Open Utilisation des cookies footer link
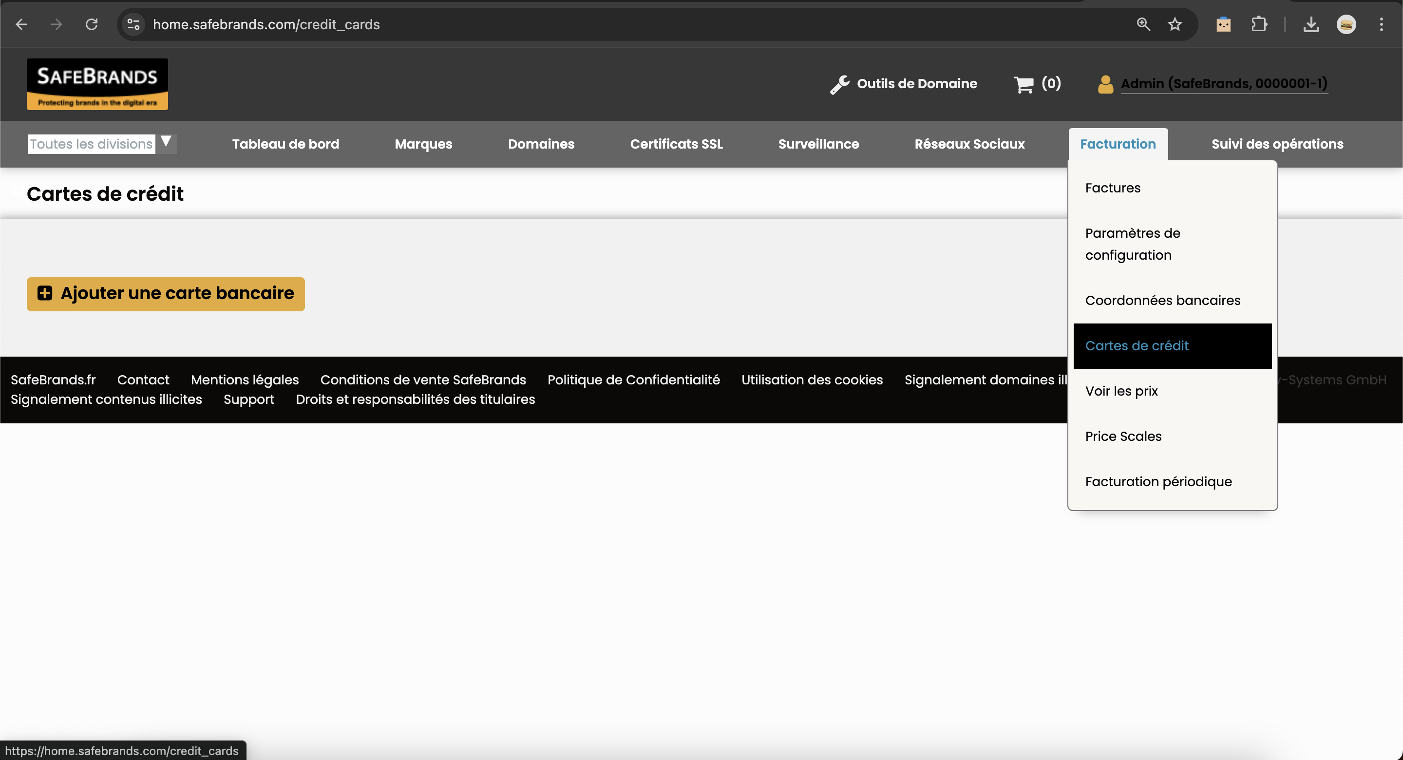The width and height of the screenshot is (1403, 760). pos(812,380)
